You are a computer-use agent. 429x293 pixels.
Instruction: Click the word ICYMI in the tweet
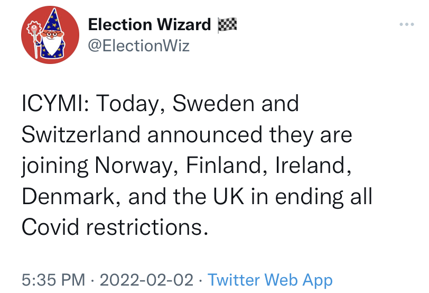tap(55, 104)
